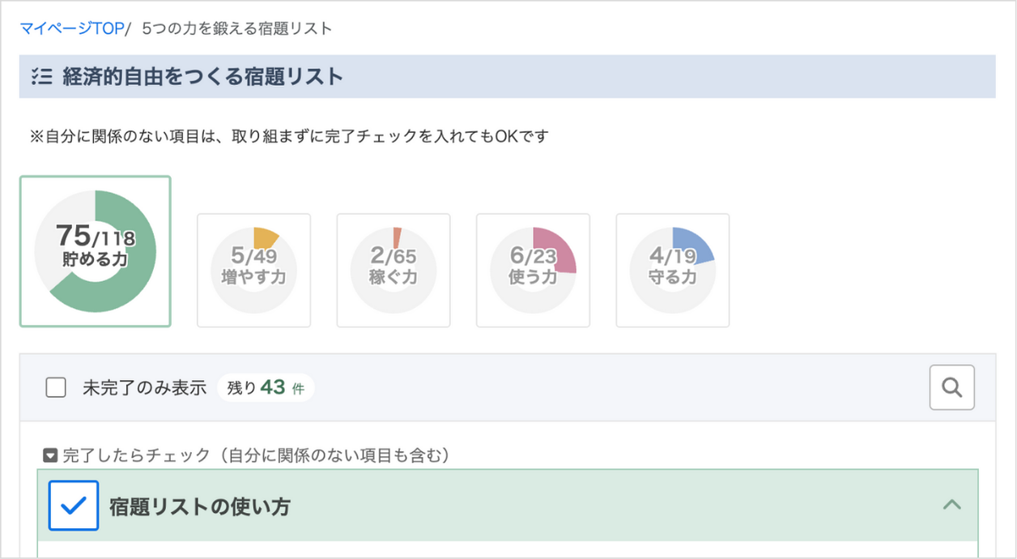This screenshot has height=559, width=1017.
Task: Enable the 未完了のみ表示 checkbox
Action: (x=56, y=388)
